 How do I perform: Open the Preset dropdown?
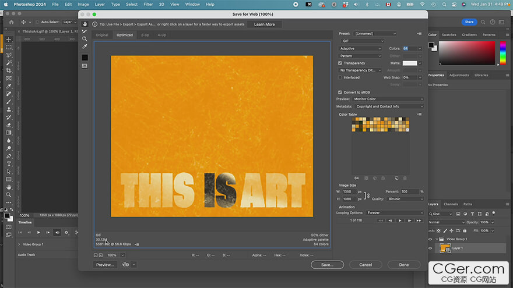pos(375,34)
